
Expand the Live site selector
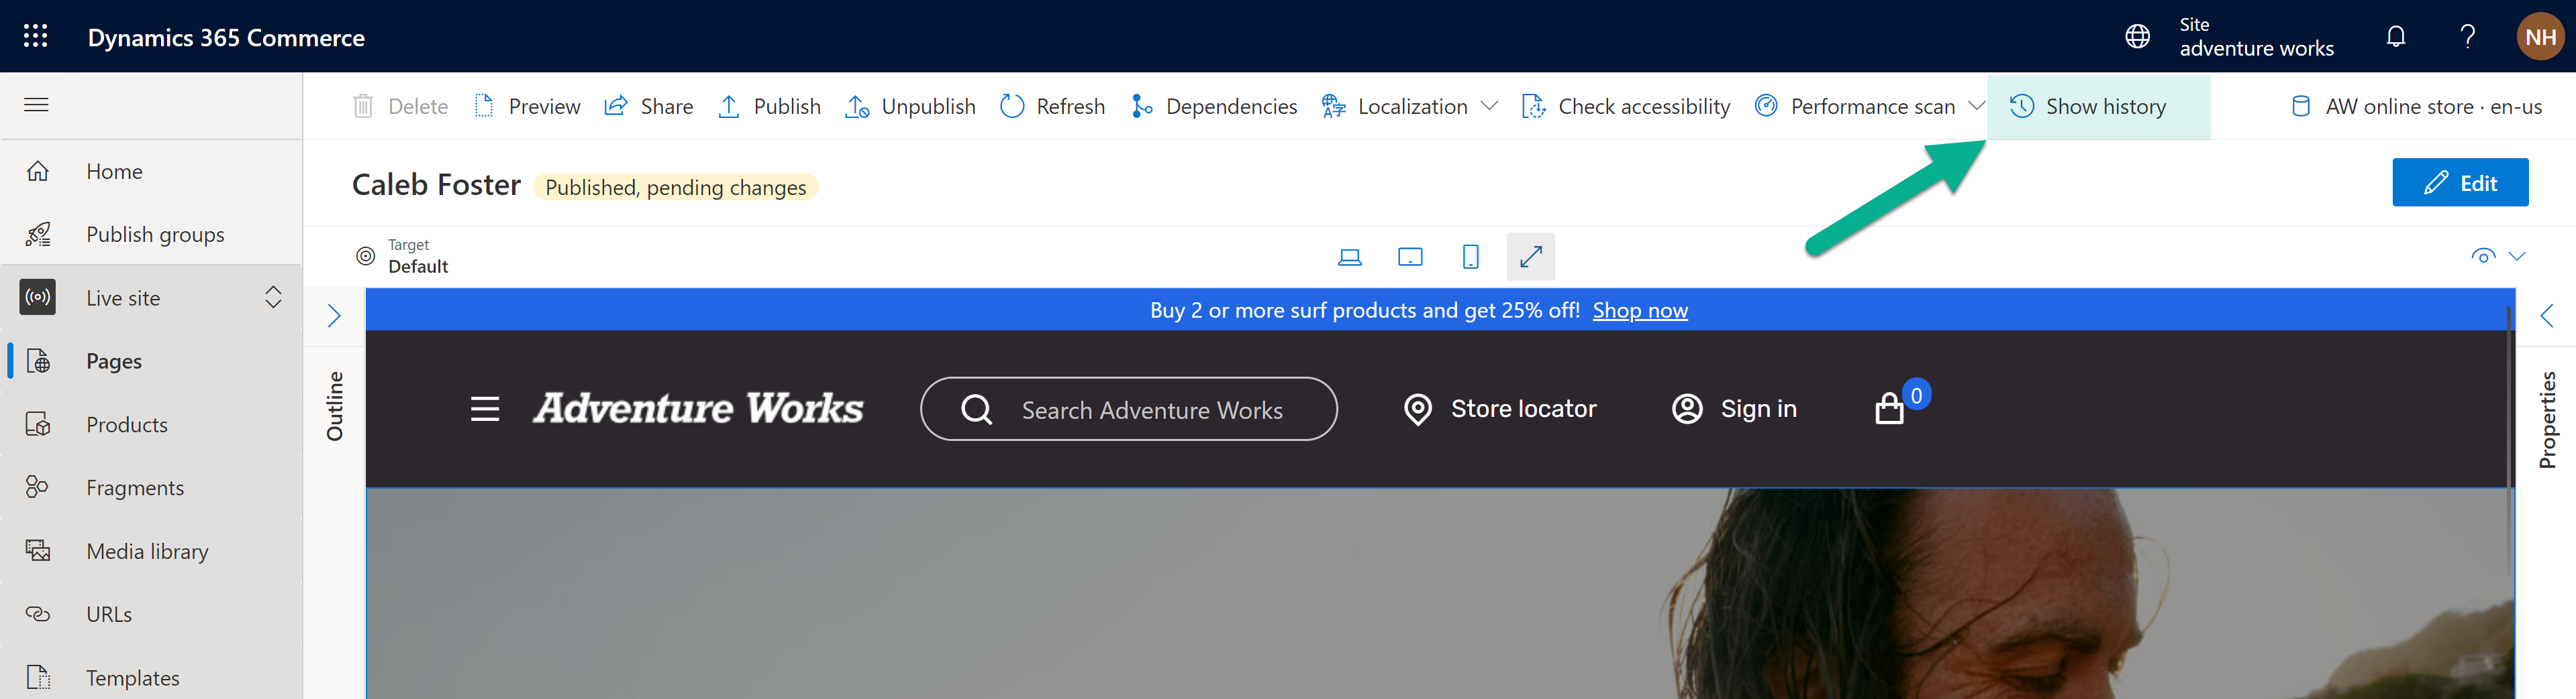[272, 297]
